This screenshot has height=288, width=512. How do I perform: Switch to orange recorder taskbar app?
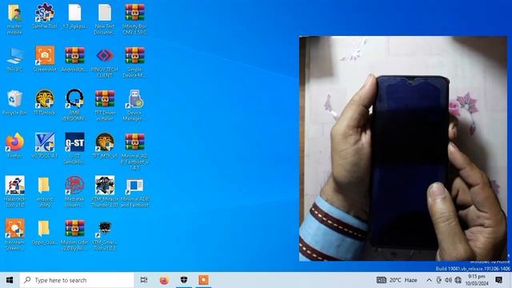pos(203,280)
